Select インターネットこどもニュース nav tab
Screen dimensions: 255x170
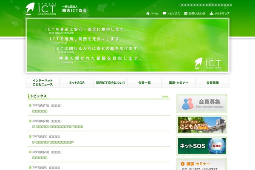pyautogui.click(x=42, y=82)
